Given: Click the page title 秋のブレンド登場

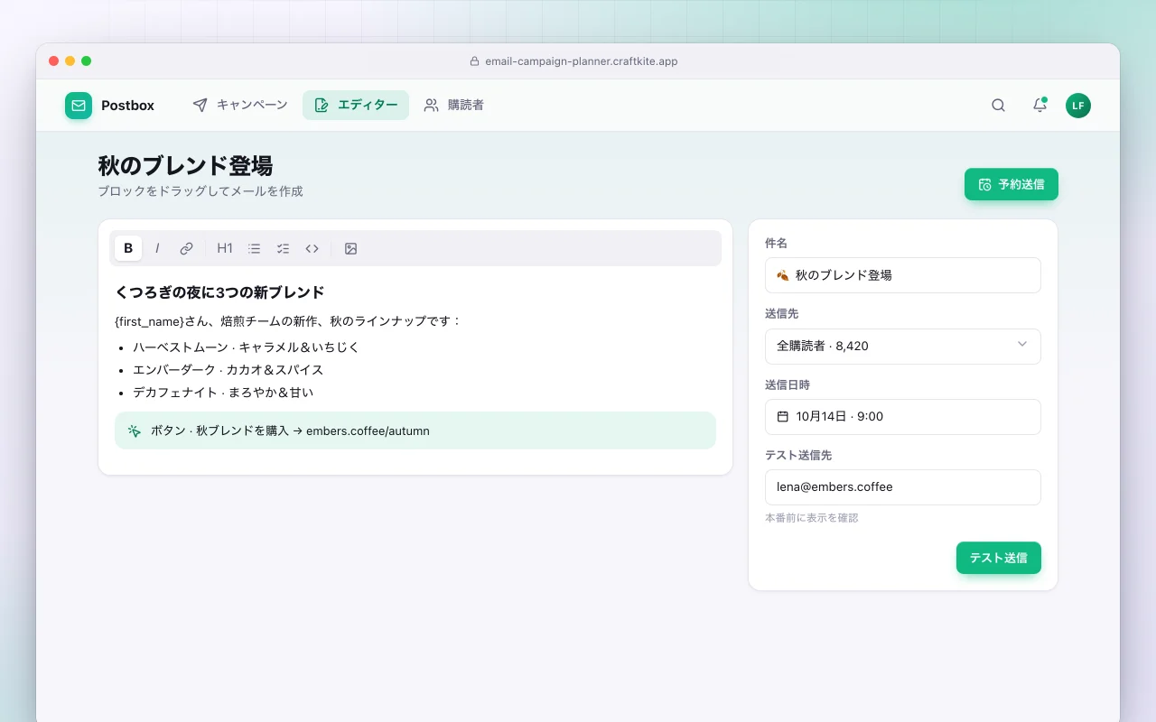Looking at the screenshot, I should [x=185, y=166].
